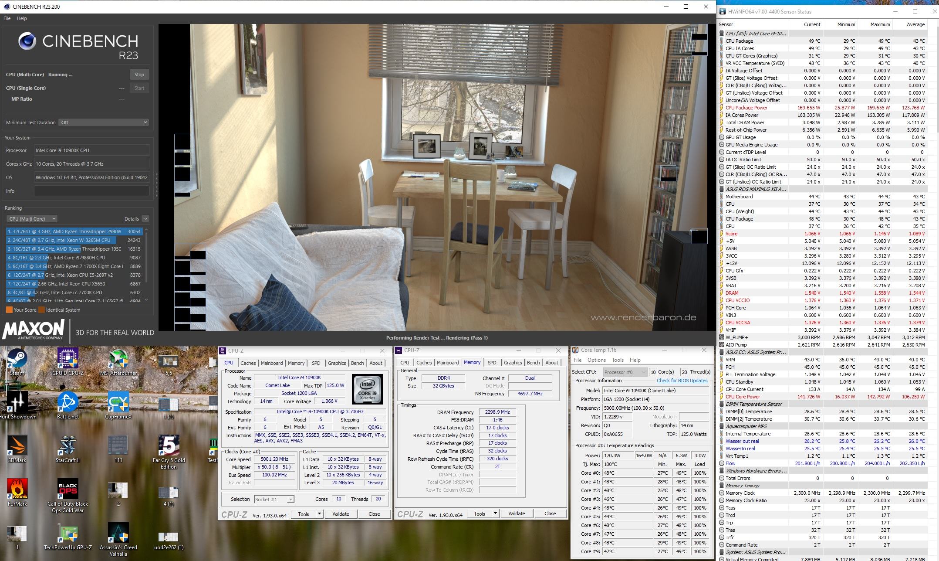Switch to Caches tab in left CPU-Z window
Viewport: 939px width, 561px height.
248,363
